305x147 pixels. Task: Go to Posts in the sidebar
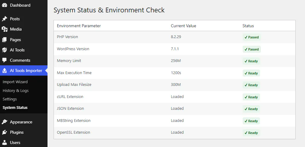15,19
